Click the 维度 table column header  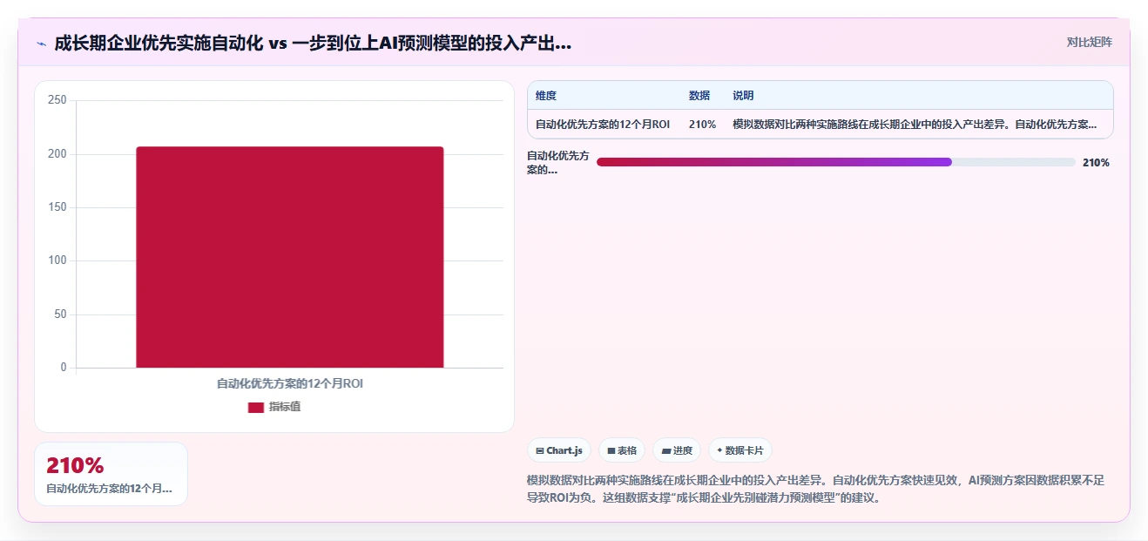(x=546, y=96)
